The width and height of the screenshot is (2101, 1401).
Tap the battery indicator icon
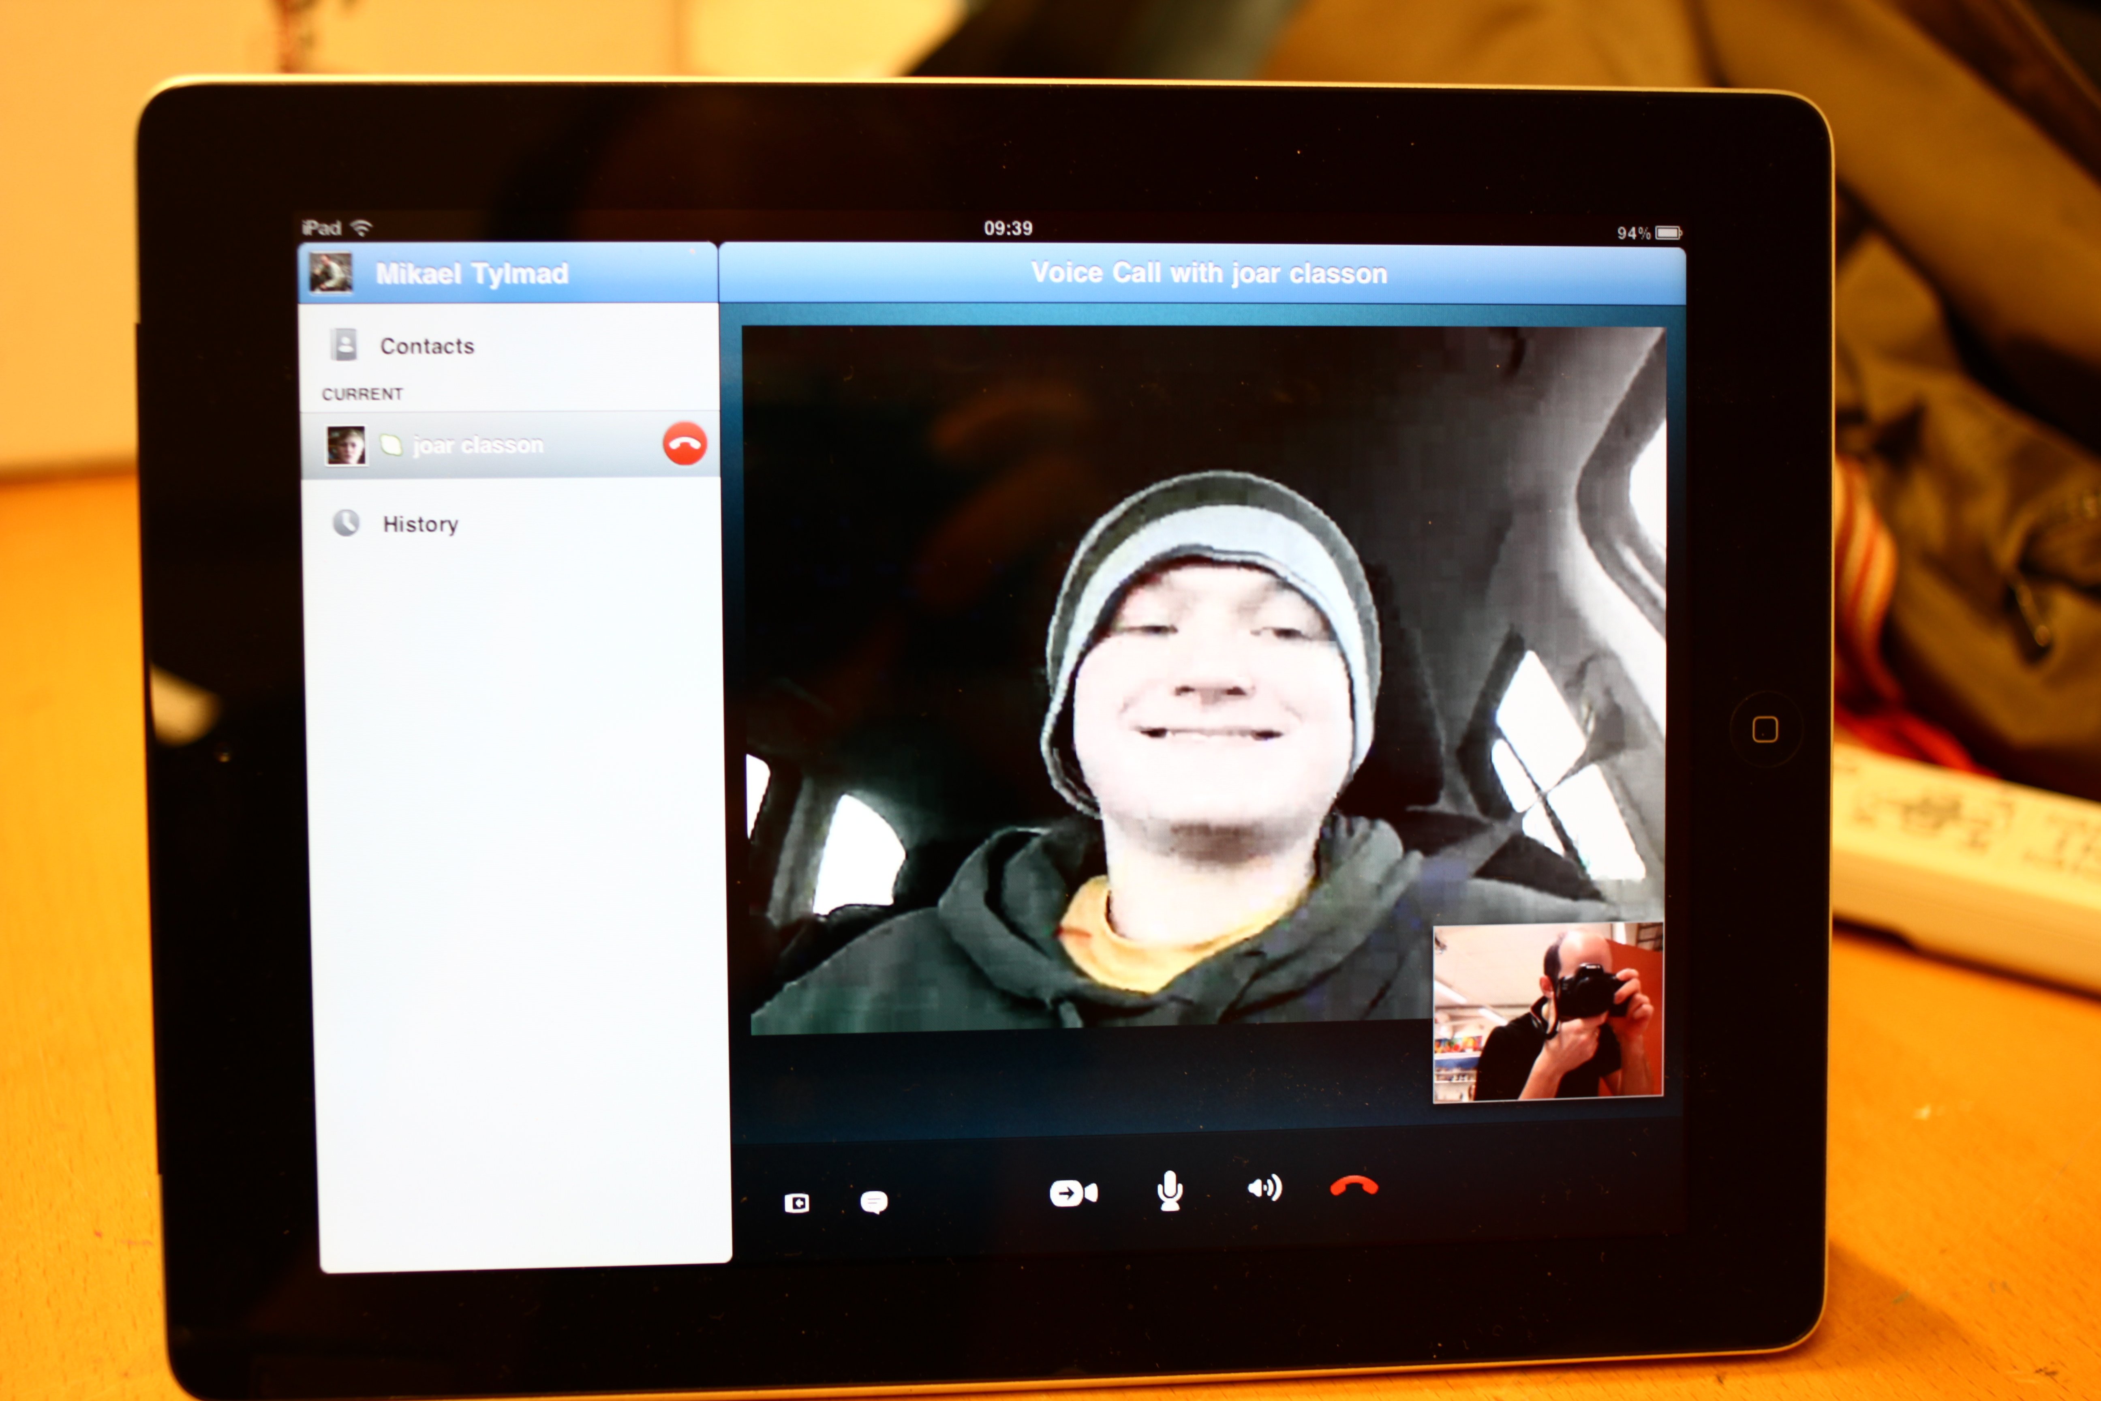click(x=1668, y=233)
